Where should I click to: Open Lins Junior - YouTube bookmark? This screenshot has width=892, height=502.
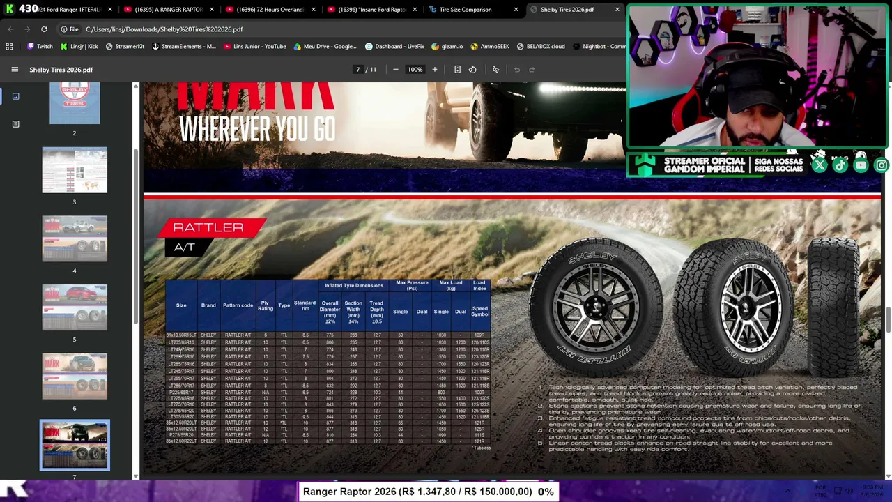pos(255,47)
